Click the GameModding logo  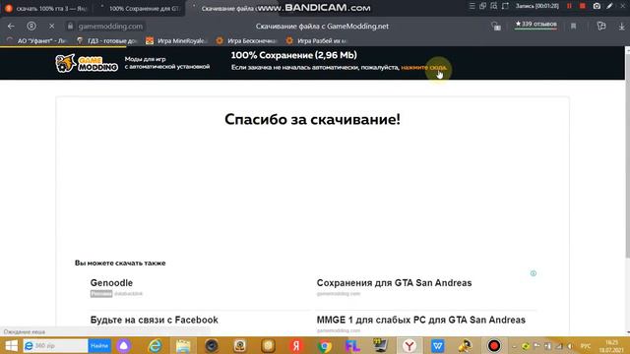[87, 63]
